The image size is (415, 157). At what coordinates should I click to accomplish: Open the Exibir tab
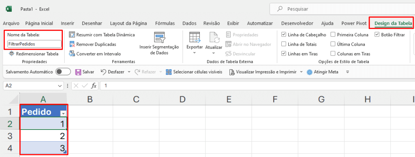tap(233, 23)
